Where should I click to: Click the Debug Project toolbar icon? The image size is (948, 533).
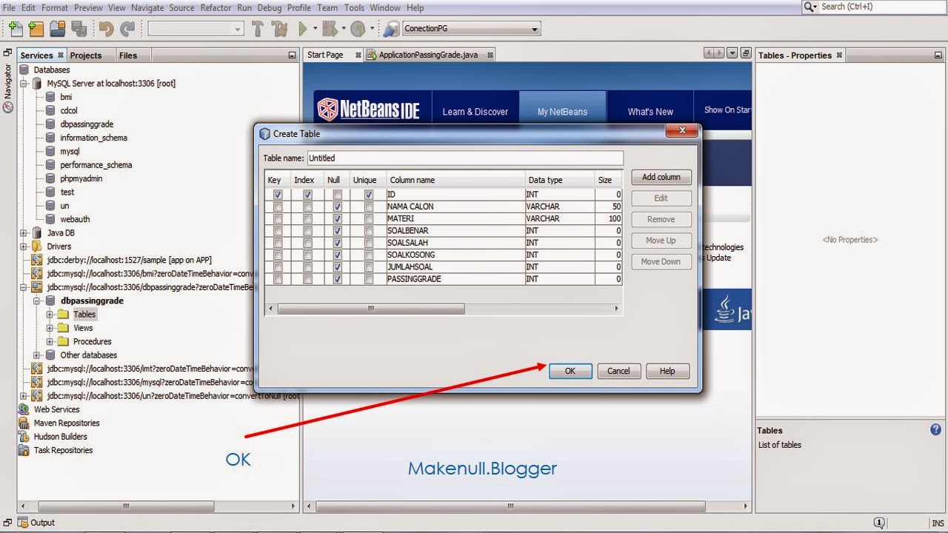pos(330,29)
